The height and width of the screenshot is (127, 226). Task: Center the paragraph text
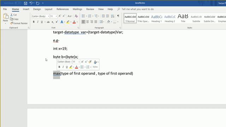88,22
